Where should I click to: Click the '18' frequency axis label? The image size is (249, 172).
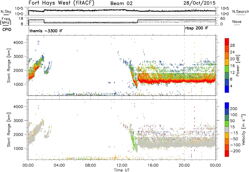click(21, 19)
